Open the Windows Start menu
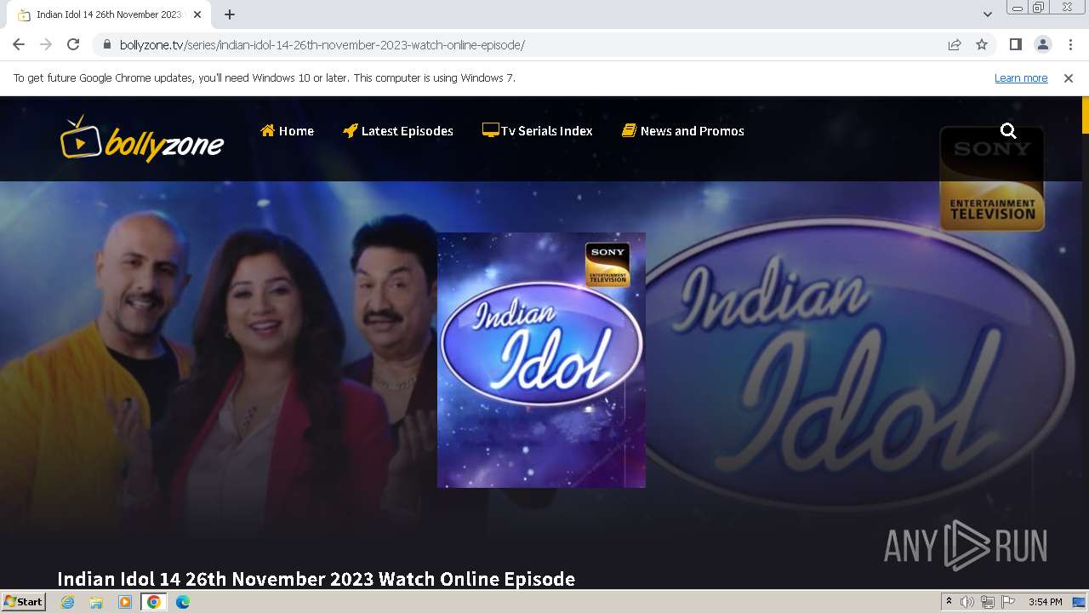 tap(23, 602)
